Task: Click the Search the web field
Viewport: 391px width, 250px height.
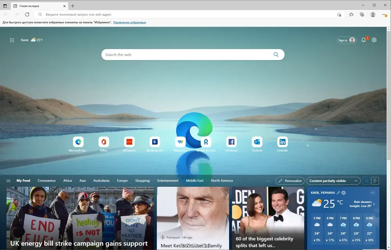Action: [x=188, y=55]
